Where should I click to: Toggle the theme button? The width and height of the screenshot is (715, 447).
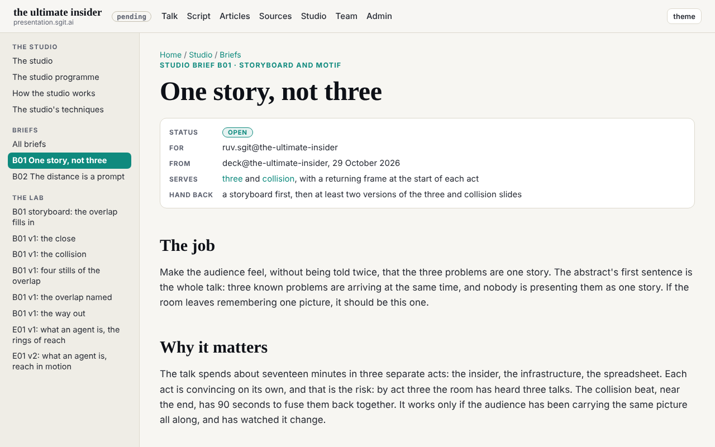click(684, 16)
